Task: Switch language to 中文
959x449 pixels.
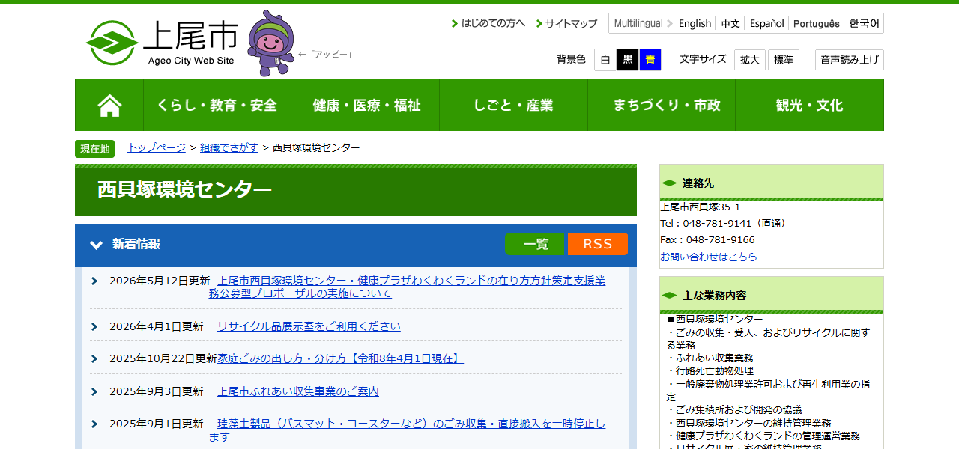Action: coord(730,23)
